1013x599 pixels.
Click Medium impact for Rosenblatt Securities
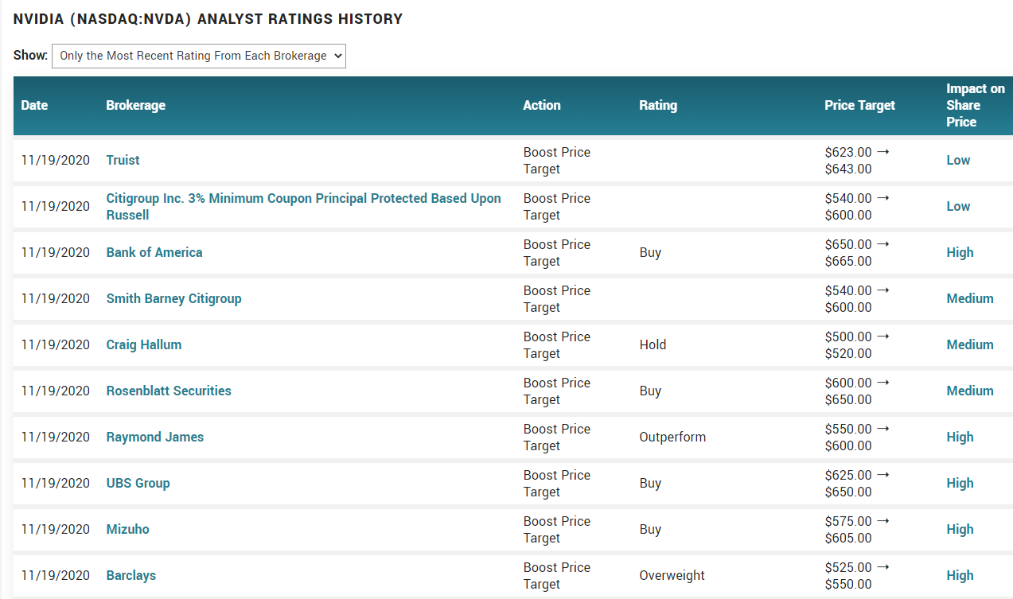coord(970,391)
